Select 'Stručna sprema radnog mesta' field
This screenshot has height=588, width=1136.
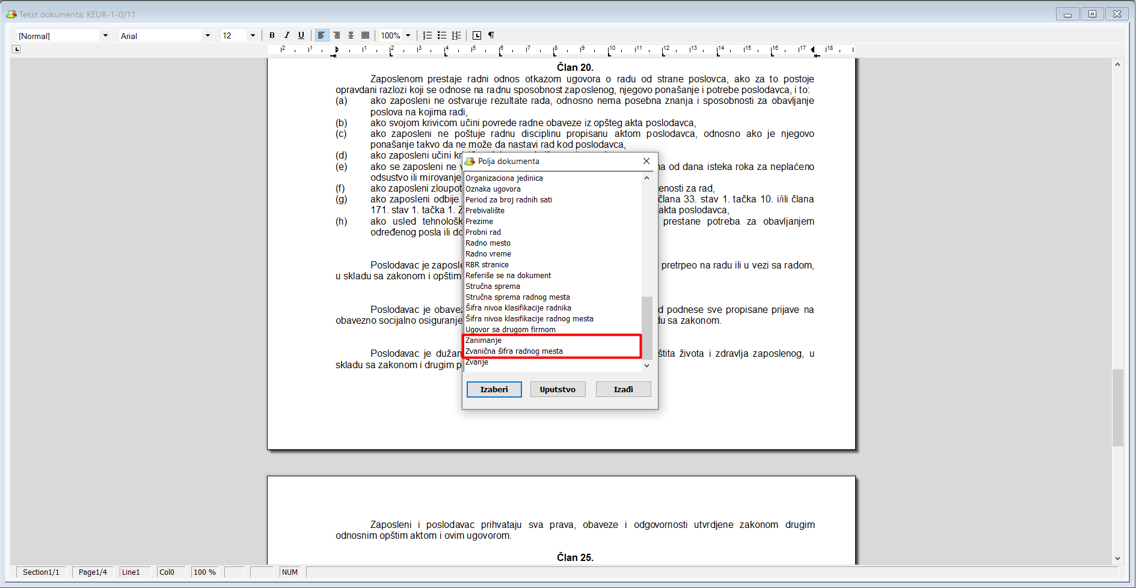click(x=553, y=297)
